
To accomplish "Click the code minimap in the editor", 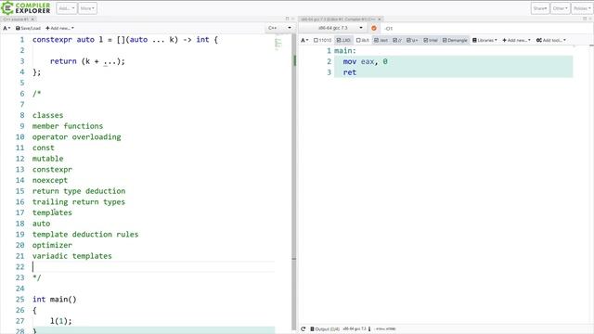I will coord(278,44).
